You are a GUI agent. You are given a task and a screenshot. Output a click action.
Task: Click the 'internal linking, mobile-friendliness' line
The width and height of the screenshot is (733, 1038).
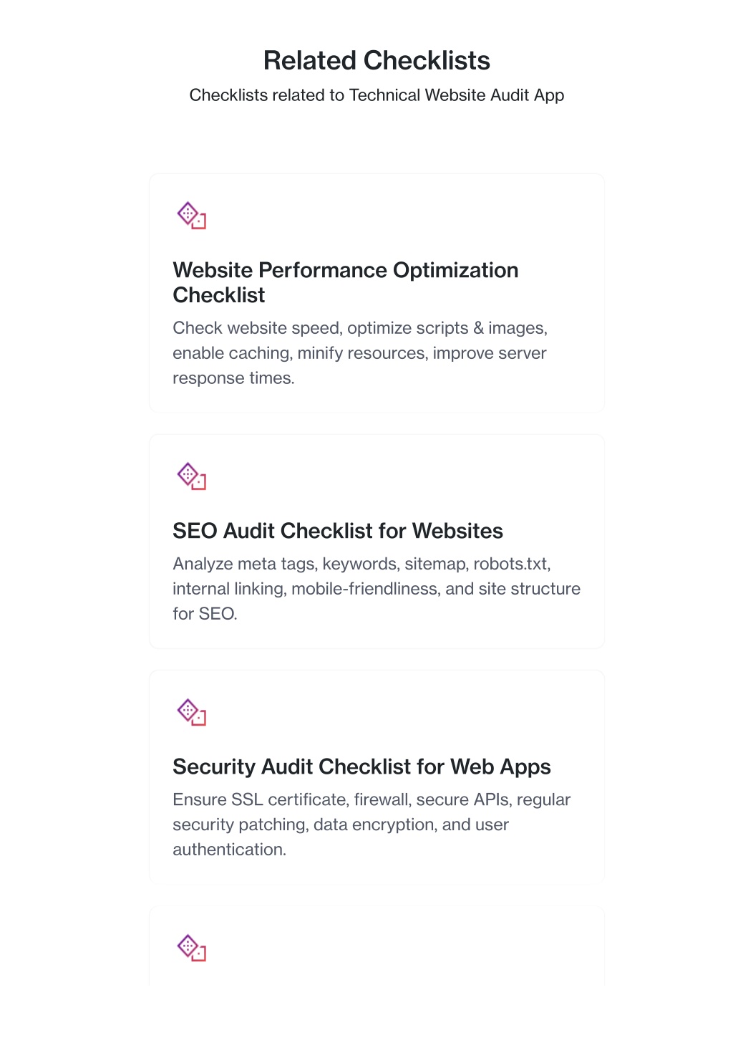[x=377, y=589]
